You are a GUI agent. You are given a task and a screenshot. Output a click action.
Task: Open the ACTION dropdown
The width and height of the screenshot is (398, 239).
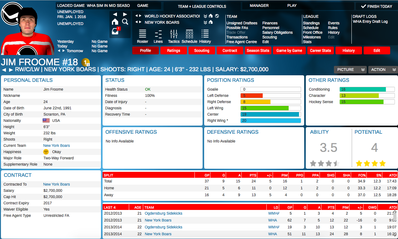pos(382,70)
